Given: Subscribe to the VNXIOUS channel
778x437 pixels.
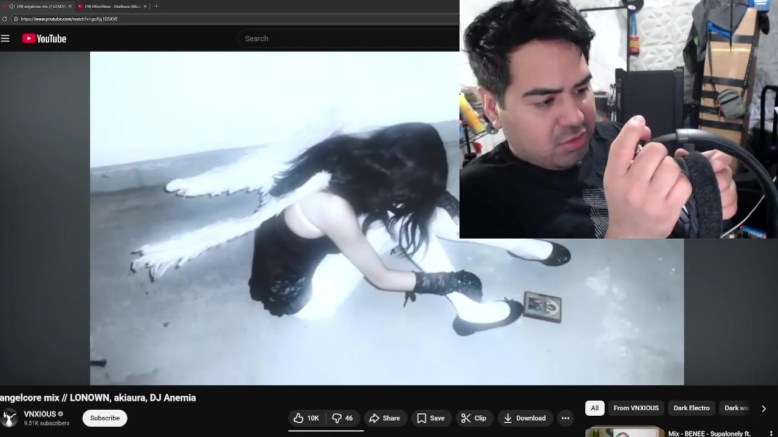Looking at the screenshot, I should click(105, 418).
